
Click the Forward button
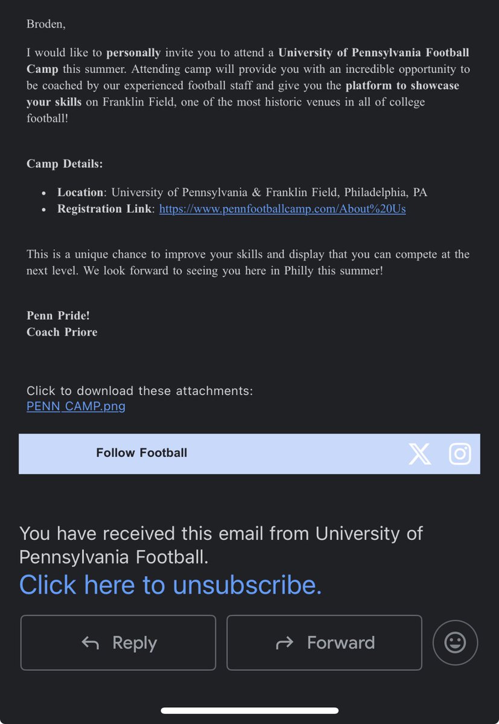pyautogui.click(x=324, y=643)
